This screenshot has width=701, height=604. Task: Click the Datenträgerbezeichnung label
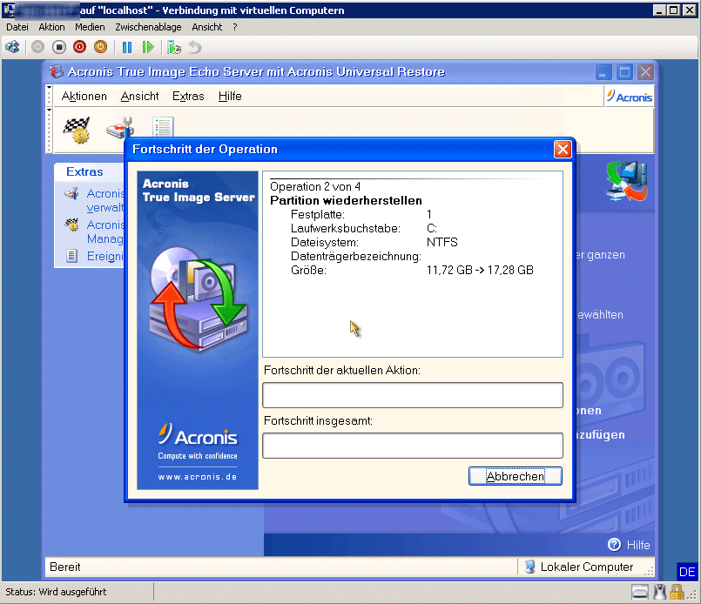pyautogui.click(x=356, y=256)
